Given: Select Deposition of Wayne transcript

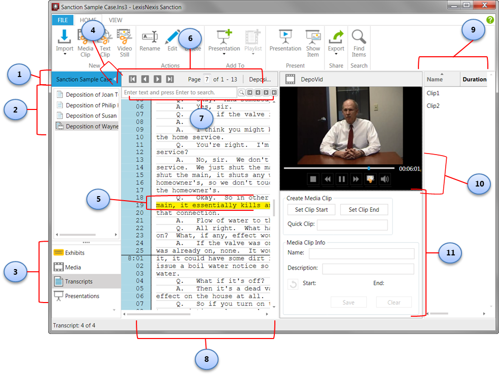Looking at the screenshot, I should coord(87,126).
